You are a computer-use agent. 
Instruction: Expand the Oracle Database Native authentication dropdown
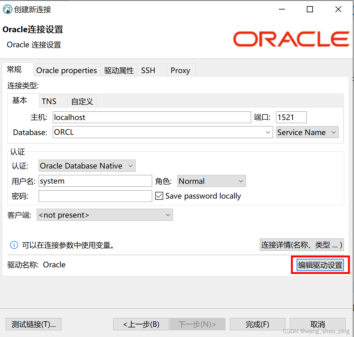[x=87, y=166]
